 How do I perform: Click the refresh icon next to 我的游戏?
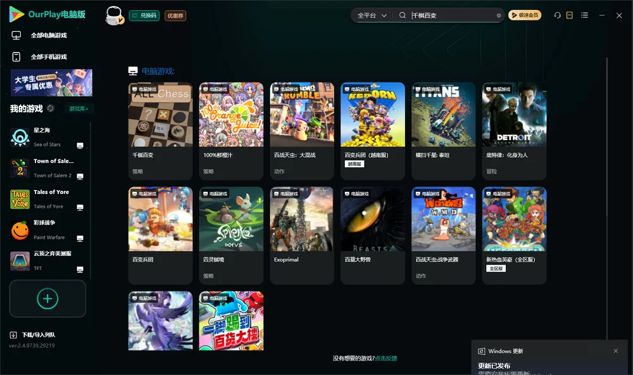coord(51,108)
